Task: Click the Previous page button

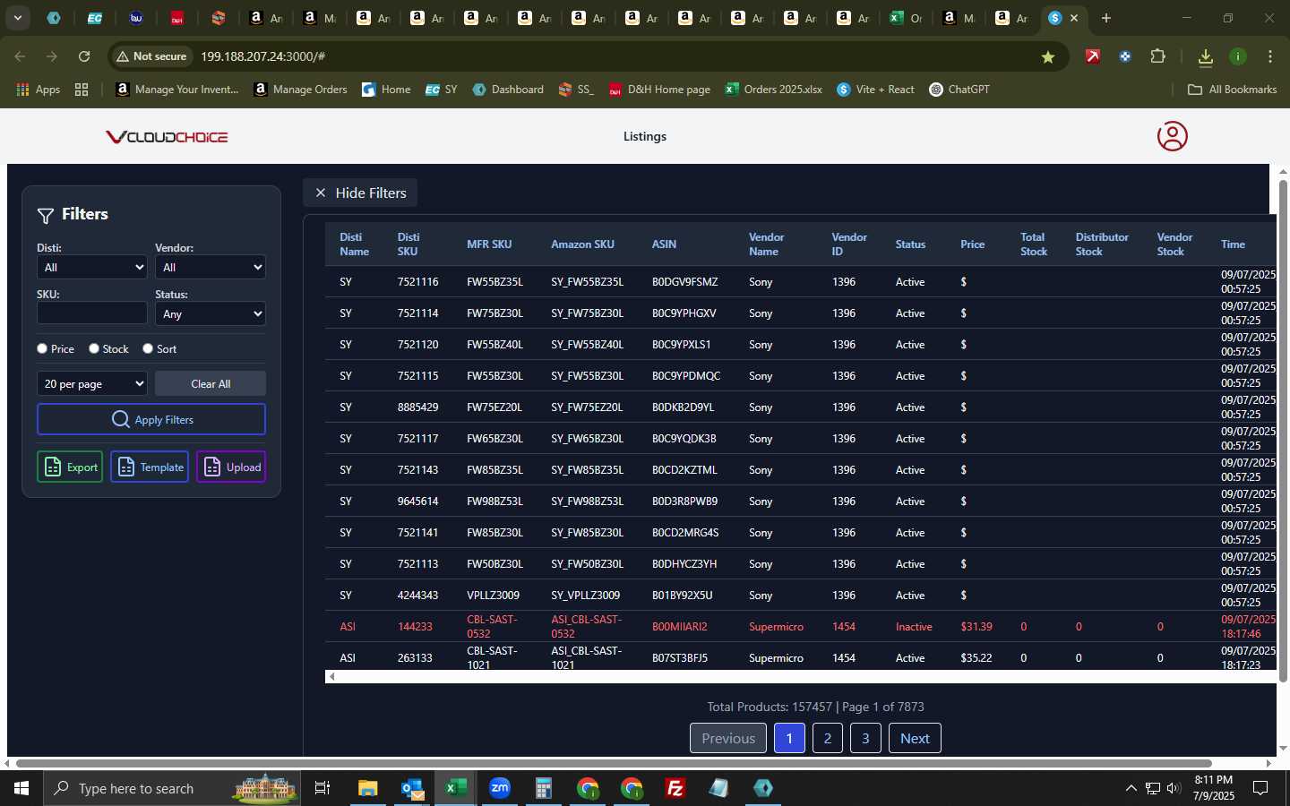Action: [728, 738]
